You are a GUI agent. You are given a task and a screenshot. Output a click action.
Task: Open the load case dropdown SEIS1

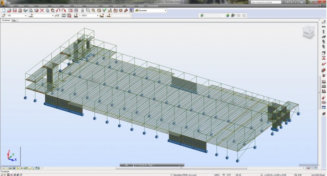point(98,16)
